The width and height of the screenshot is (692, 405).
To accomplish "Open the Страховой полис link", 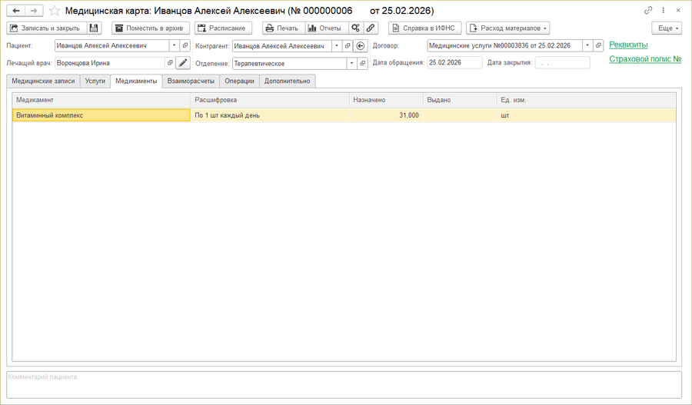I will (645, 59).
